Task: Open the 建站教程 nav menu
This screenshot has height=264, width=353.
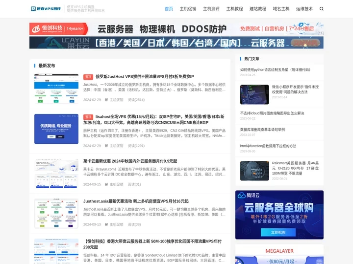Action: pos(258,9)
